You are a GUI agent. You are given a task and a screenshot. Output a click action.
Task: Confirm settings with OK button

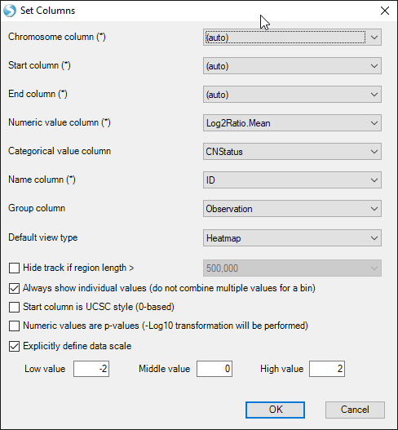(x=275, y=410)
